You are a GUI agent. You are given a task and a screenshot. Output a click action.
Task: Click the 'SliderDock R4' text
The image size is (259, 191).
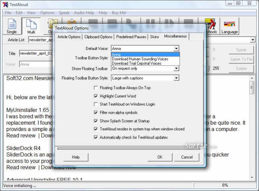23,148
